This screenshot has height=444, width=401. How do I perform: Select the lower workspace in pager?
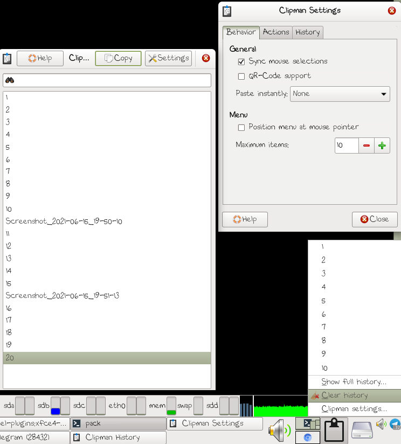tap(308, 438)
